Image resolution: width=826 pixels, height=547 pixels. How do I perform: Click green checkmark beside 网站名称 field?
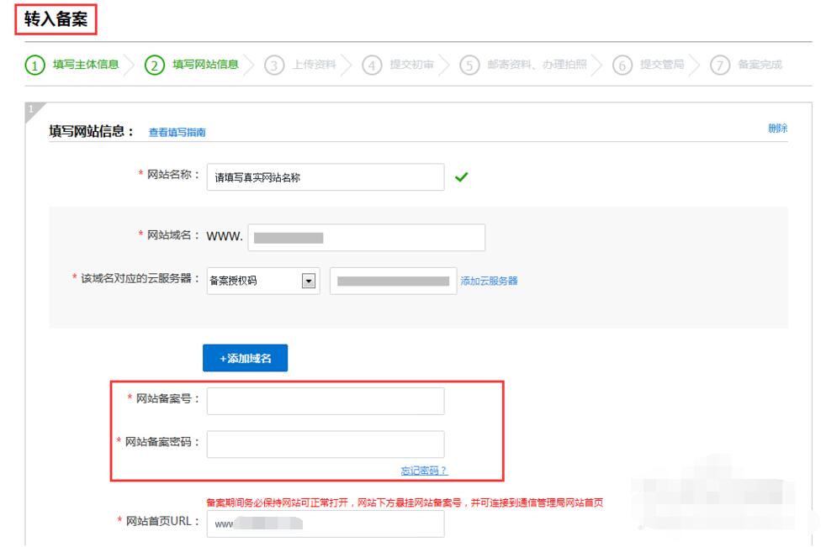(461, 177)
